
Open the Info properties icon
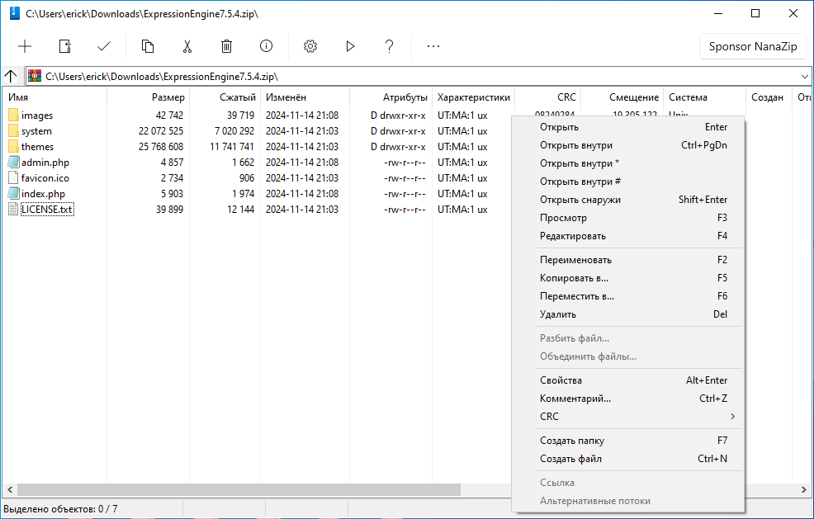[266, 46]
